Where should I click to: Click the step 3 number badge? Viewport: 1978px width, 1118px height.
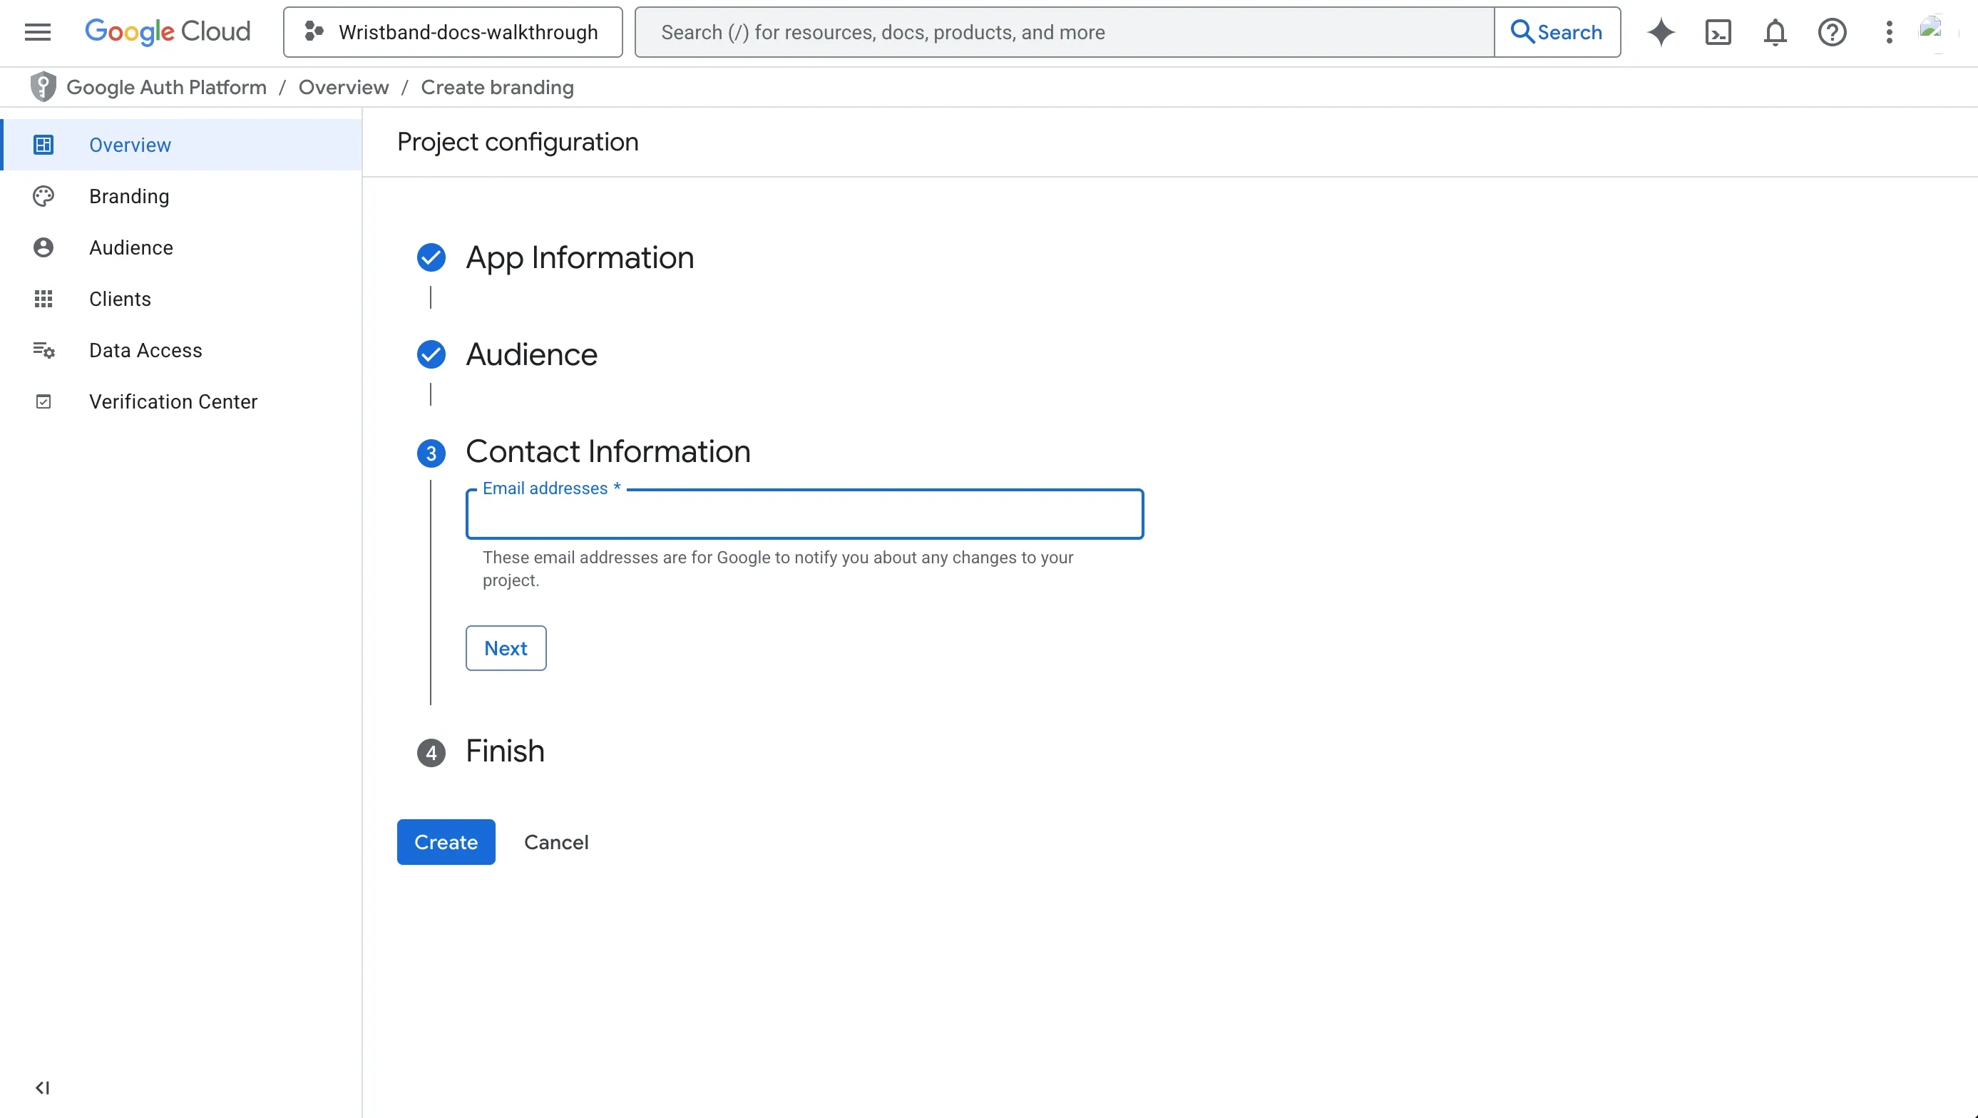click(431, 453)
